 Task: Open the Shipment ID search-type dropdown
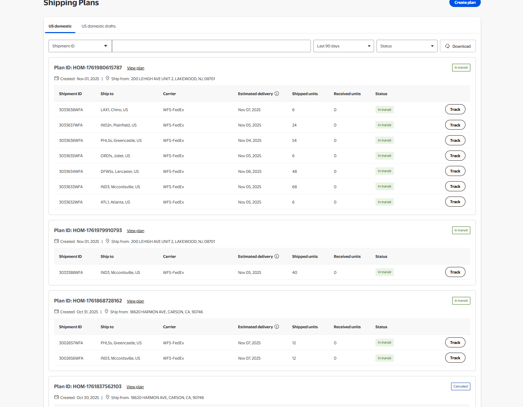[80, 46]
